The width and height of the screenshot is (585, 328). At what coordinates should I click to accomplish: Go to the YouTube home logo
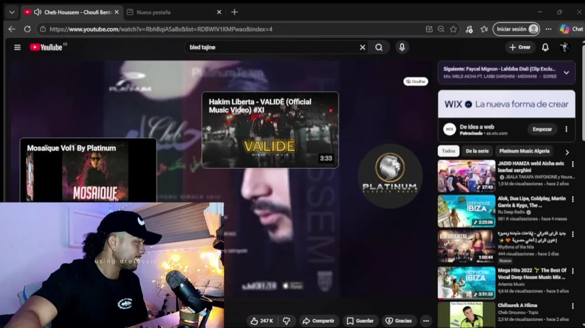[46, 47]
